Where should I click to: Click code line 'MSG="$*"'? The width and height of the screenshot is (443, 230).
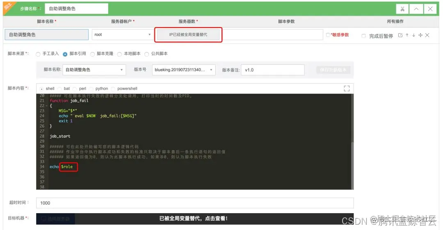click(x=68, y=111)
